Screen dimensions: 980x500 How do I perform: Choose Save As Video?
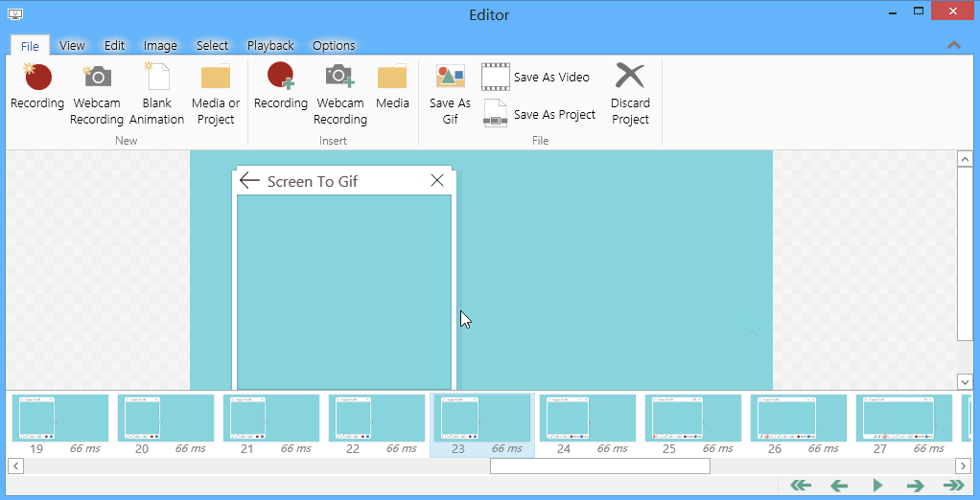point(536,77)
